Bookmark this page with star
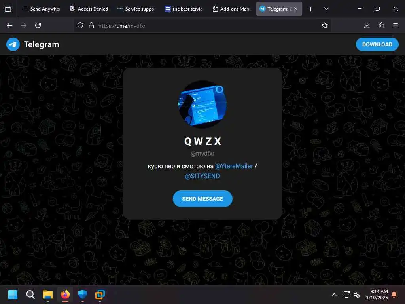405x304 pixels. pyautogui.click(x=325, y=25)
